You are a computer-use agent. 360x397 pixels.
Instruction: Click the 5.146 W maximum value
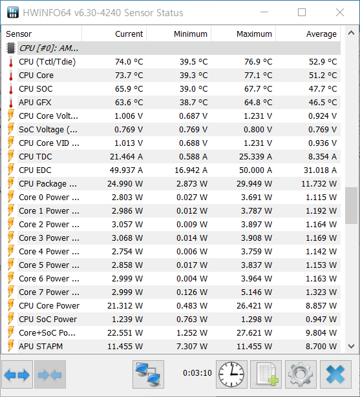point(257,292)
